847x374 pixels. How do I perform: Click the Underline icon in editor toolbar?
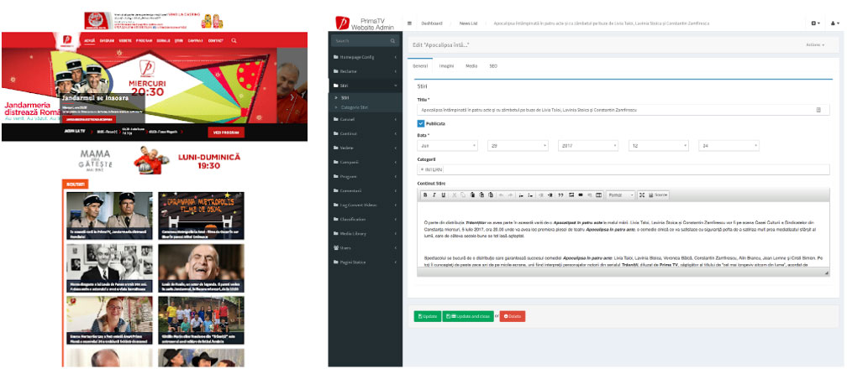[x=442, y=195]
